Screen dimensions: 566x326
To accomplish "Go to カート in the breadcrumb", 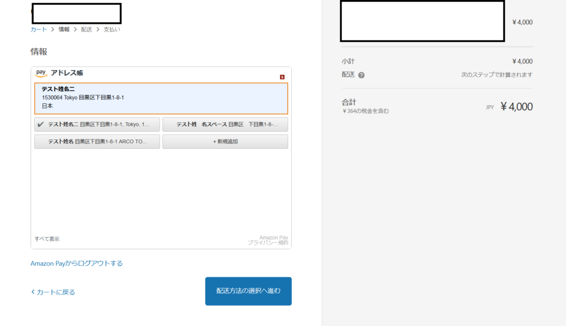I will click(x=39, y=29).
